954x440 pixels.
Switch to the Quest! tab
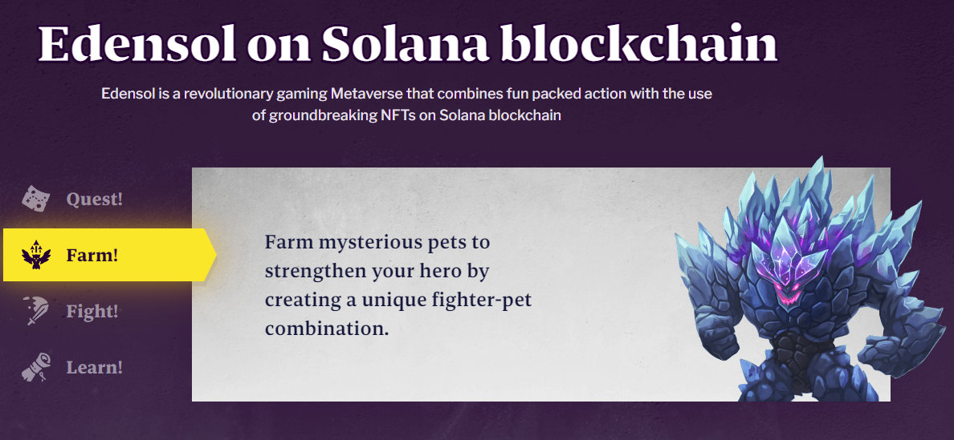[x=94, y=199]
